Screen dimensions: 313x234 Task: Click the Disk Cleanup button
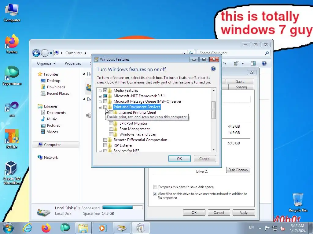[238, 170]
